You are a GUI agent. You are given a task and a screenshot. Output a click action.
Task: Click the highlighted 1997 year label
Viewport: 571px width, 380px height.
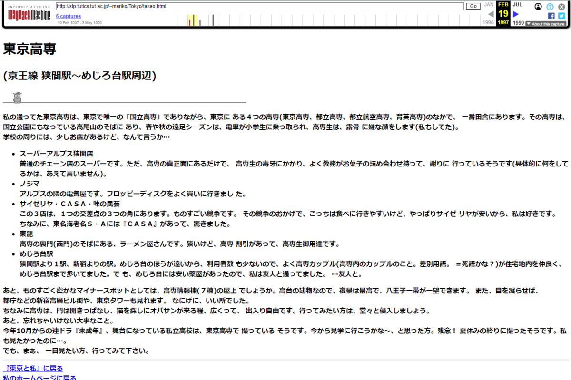pyautogui.click(x=503, y=23)
